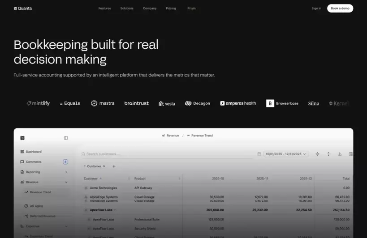Open the Features menu
Image resolution: width=367 pixels, height=238 pixels.
click(104, 8)
